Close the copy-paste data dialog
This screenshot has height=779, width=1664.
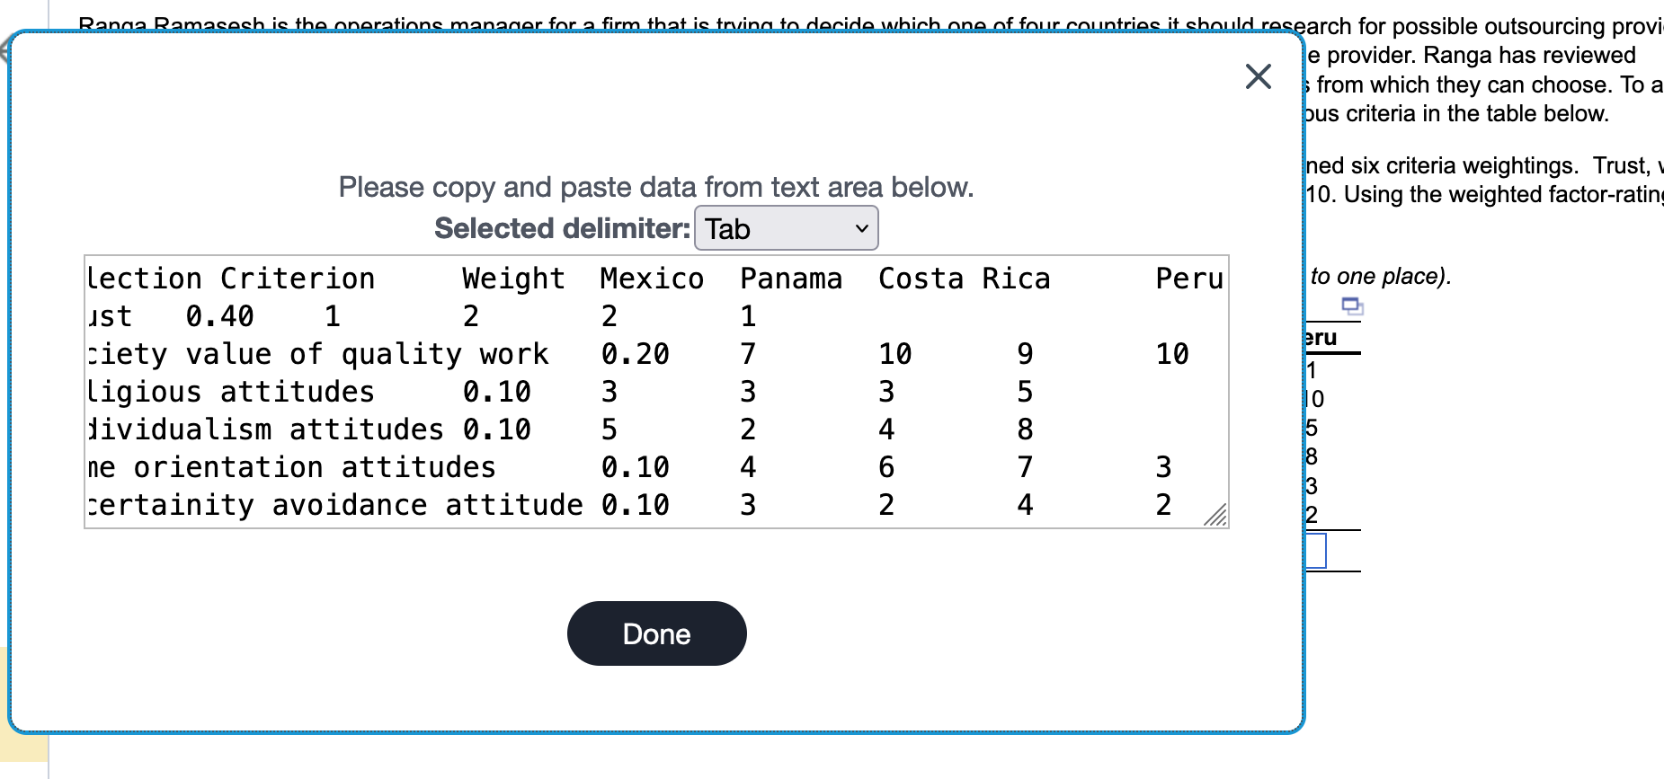1258,76
